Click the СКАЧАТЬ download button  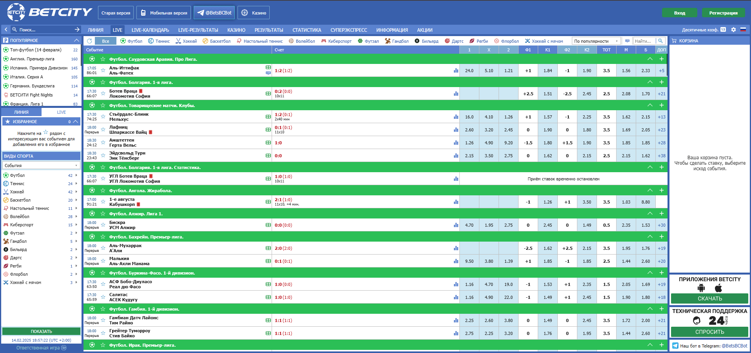point(709,298)
